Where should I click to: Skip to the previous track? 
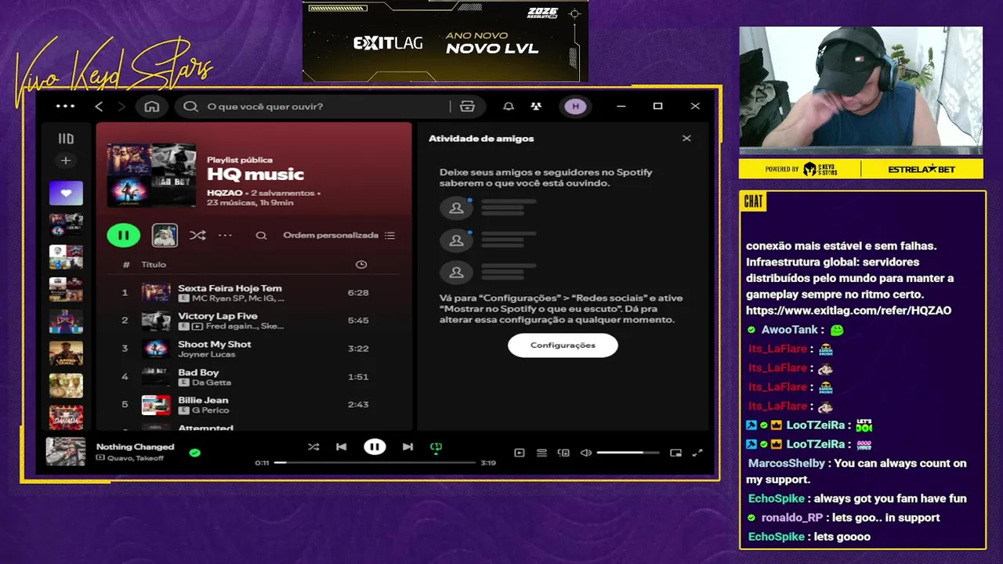tap(341, 447)
